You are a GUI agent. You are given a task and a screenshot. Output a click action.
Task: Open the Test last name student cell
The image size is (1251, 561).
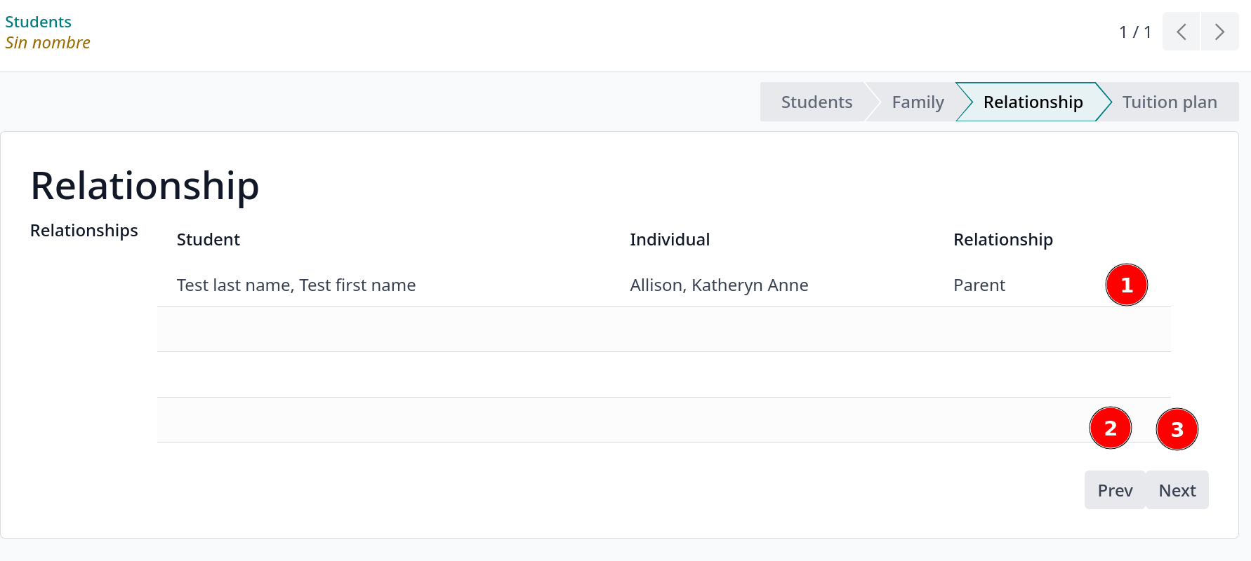pyautogui.click(x=296, y=285)
